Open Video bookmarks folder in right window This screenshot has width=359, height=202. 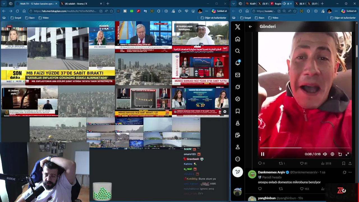[273, 18]
